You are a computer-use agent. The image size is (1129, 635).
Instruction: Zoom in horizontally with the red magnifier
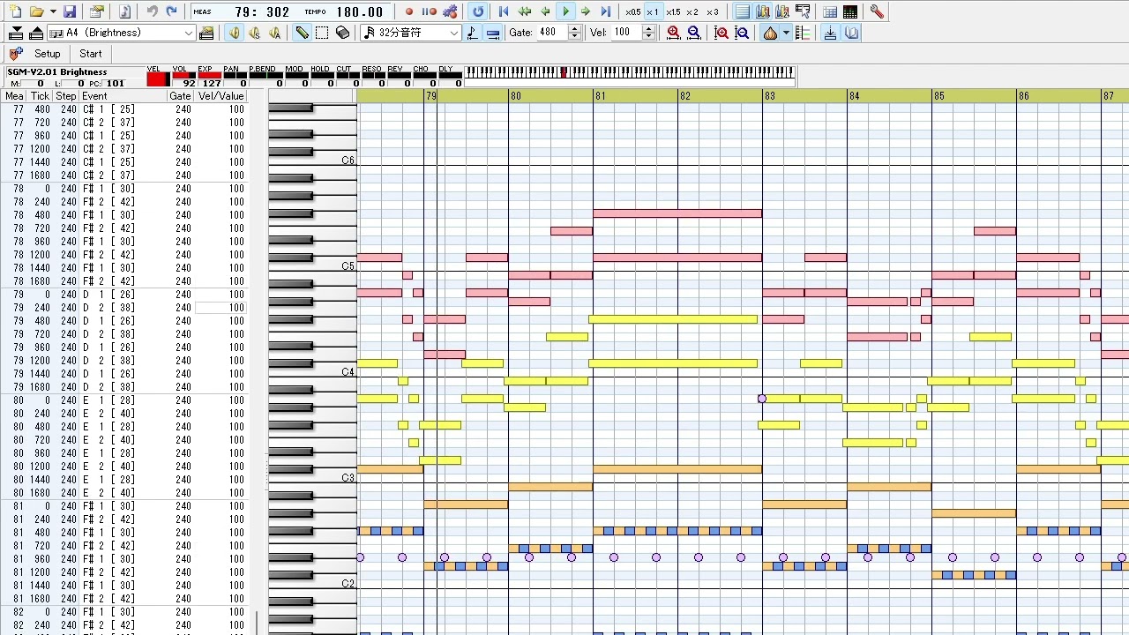674,33
